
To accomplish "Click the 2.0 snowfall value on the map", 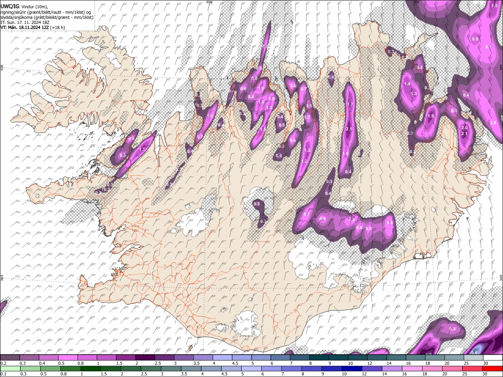I will coord(464,128).
